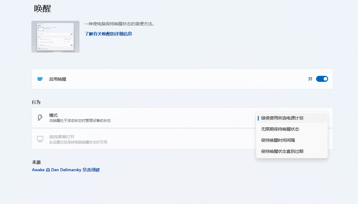
Task: Click the 保持屏幕打开 setting label
Action: (62, 137)
